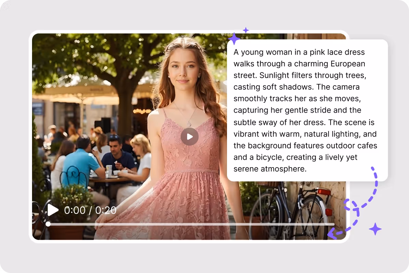This screenshot has width=409, height=273.
Task: Click the circular play button on the dress
Action: pyautogui.click(x=190, y=137)
